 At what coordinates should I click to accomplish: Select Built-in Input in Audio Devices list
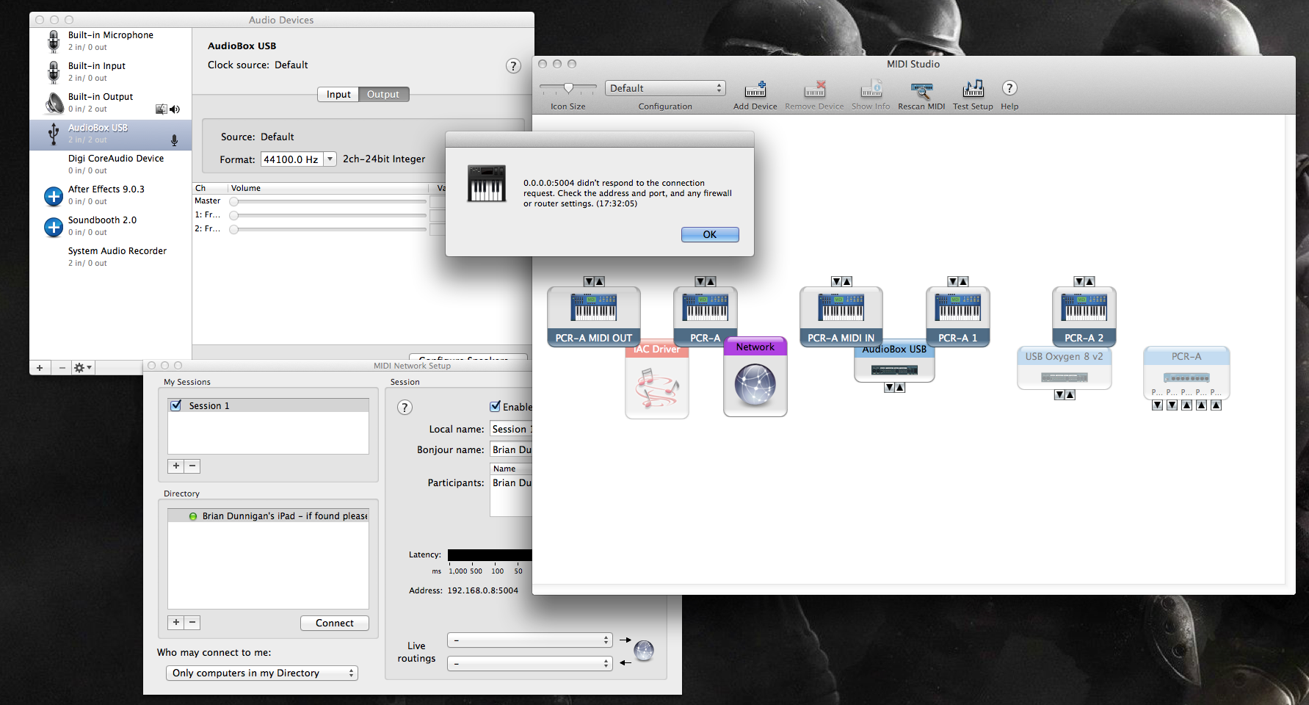coord(111,72)
